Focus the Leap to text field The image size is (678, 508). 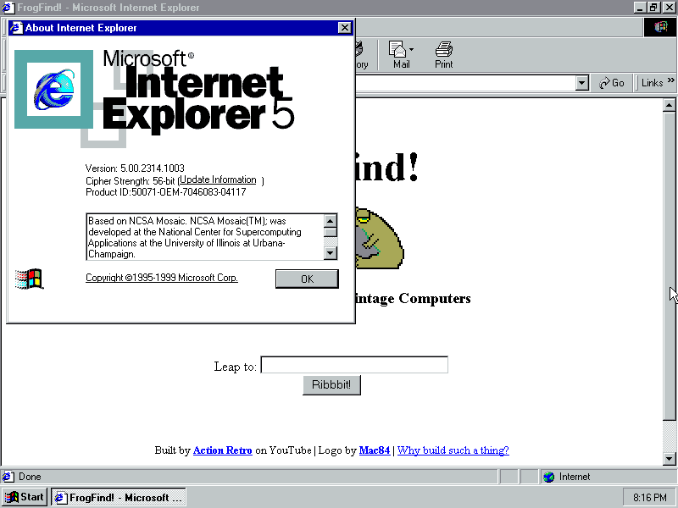click(353, 366)
